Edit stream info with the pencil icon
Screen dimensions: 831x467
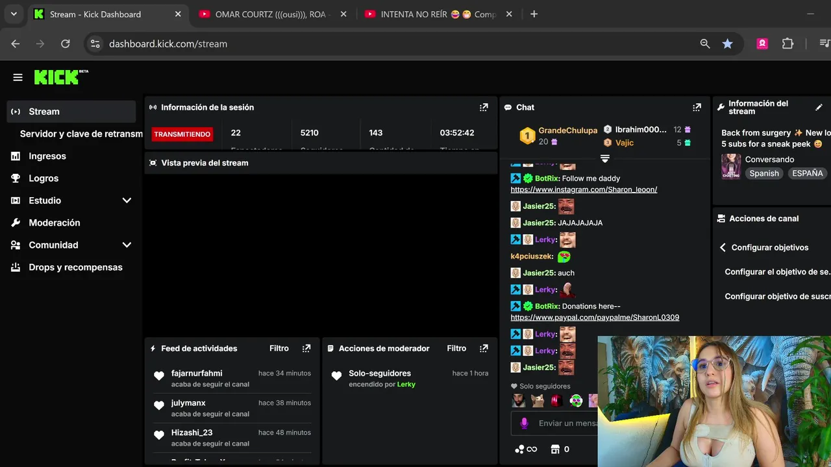[x=819, y=108]
